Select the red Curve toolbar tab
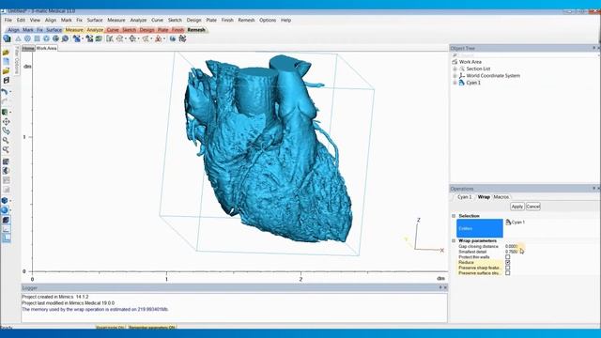 click(x=113, y=29)
